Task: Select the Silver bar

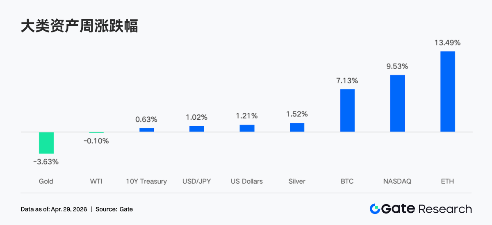Action: tap(297, 127)
